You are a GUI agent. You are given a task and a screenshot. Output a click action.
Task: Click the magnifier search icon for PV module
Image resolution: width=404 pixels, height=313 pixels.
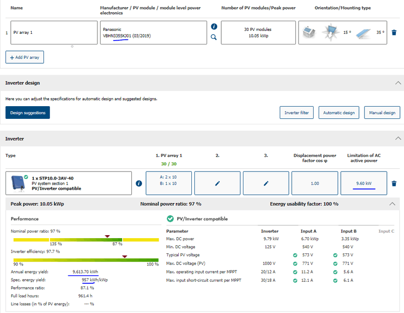coord(214,37)
